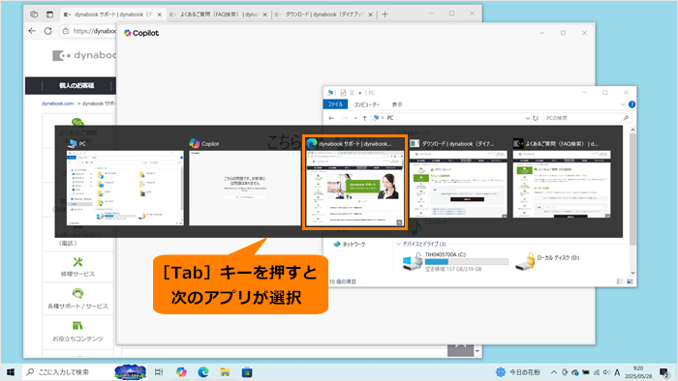
Task: Open the Windows Start menu
Action: 11,372
